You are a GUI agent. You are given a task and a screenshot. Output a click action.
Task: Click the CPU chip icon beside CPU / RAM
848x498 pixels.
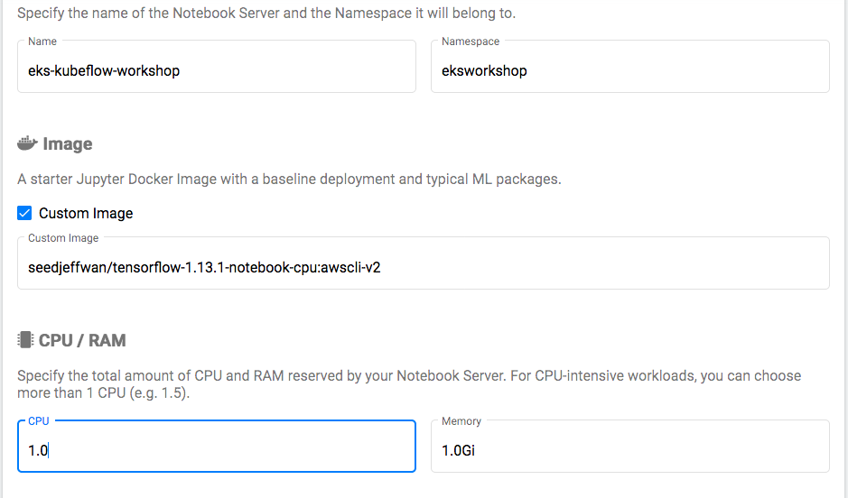tap(25, 340)
